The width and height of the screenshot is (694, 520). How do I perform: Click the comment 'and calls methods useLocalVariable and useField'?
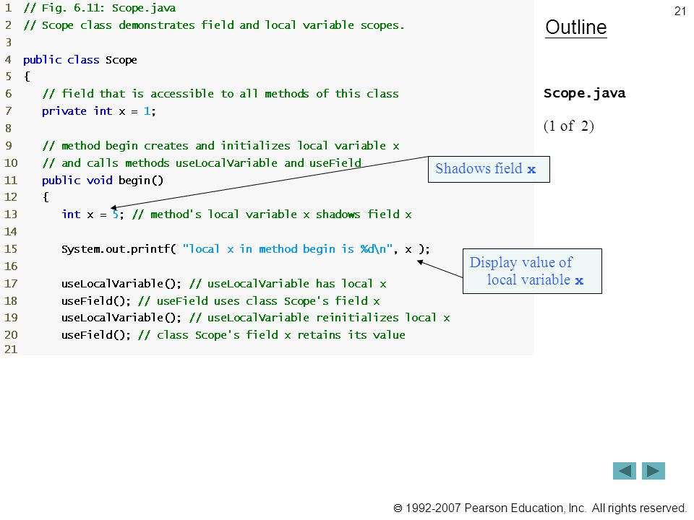(x=202, y=163)
